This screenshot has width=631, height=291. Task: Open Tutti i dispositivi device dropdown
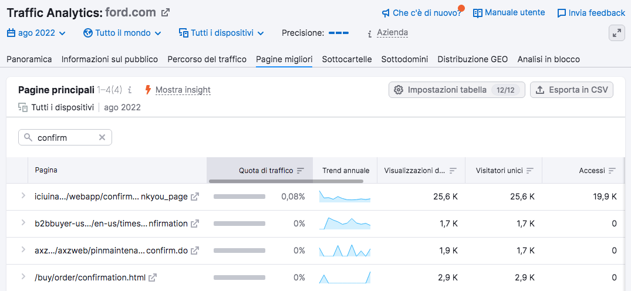pyautogui.click(x=221, y=33)
